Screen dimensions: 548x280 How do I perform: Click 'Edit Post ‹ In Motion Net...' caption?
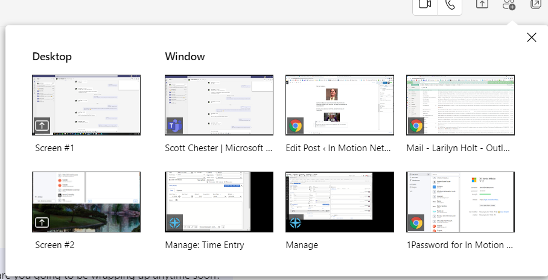tap(338, 148)
